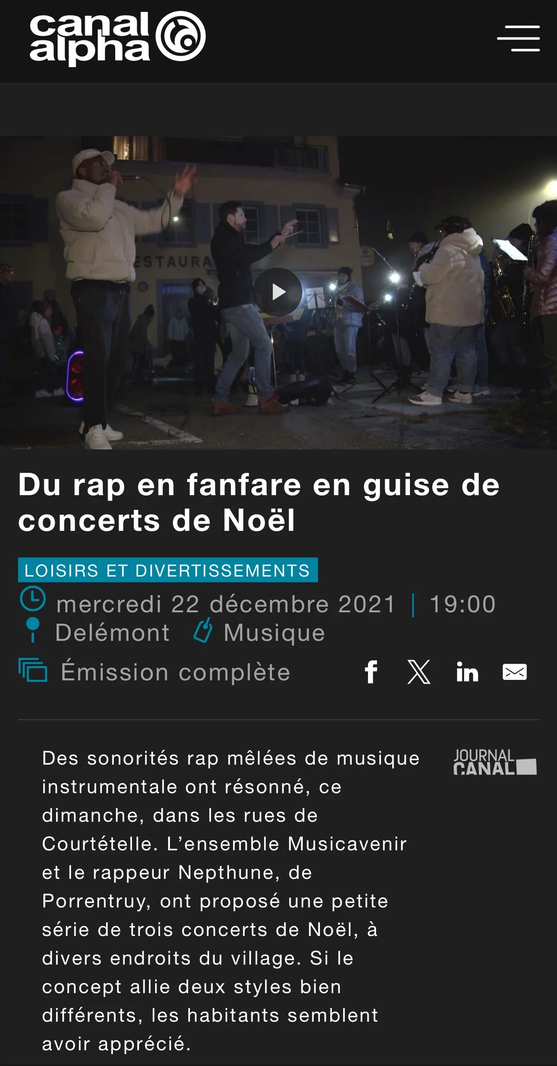The width and height of the screenshot is (557, 1066).
Task: Click the video thumbnail of the rapper
Action: 278,293
